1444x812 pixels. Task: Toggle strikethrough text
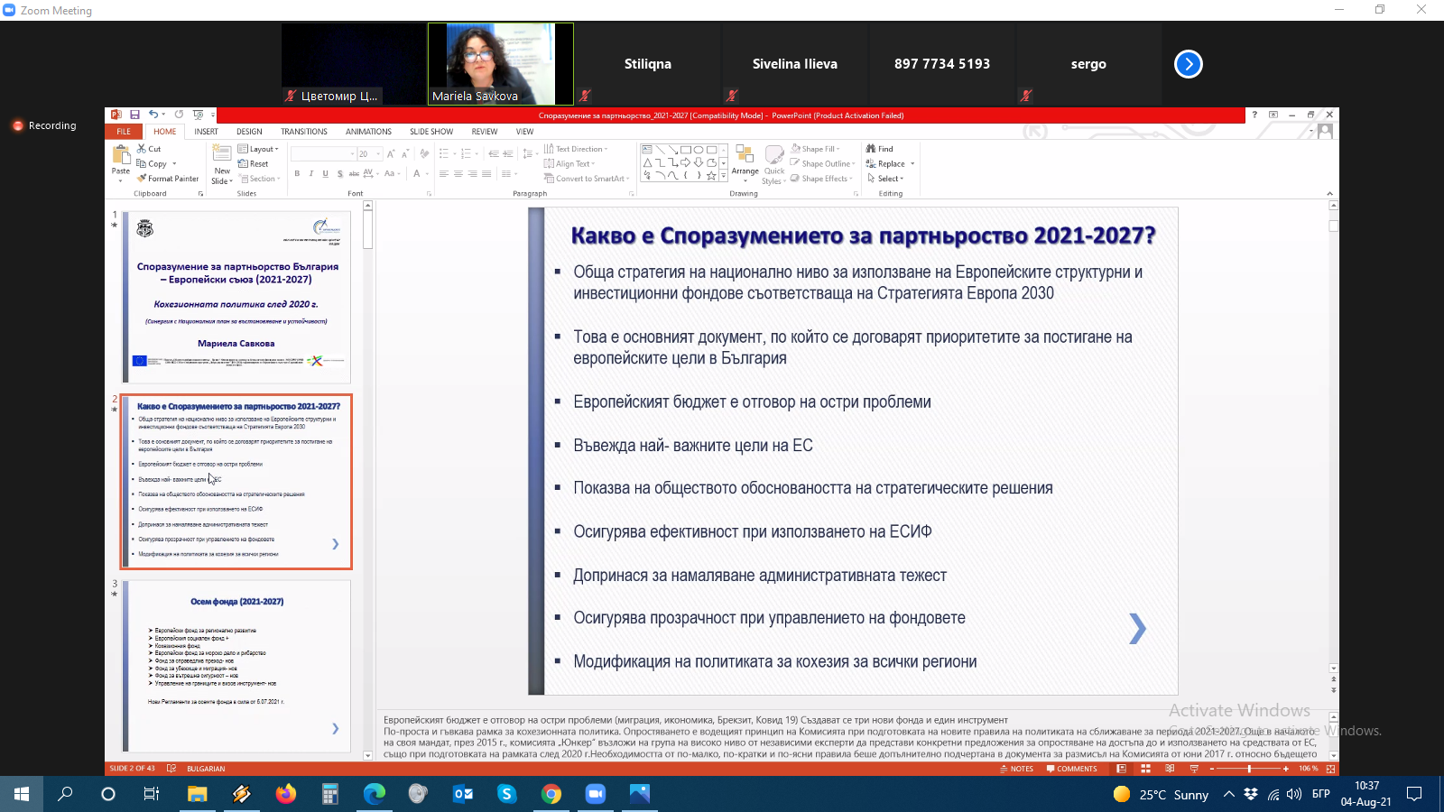354,174
